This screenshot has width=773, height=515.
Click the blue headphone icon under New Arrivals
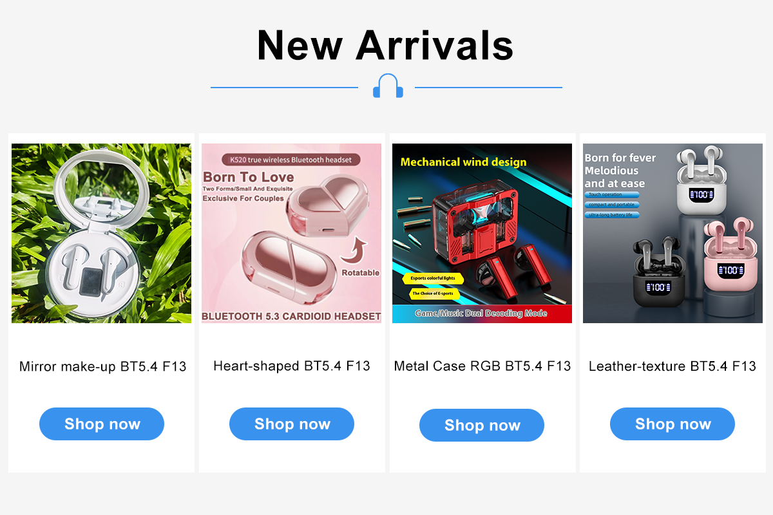[388, 86]
